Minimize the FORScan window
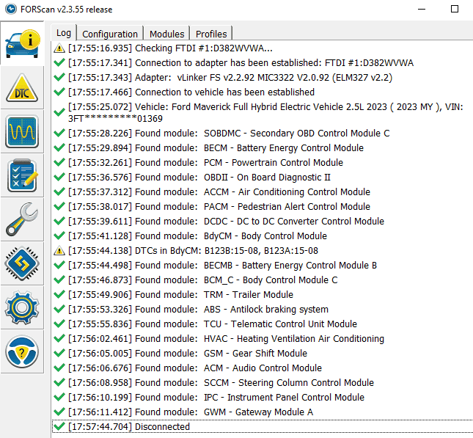Image resolution: width=473 pixels, height=438 pixels. click(422, 9)
